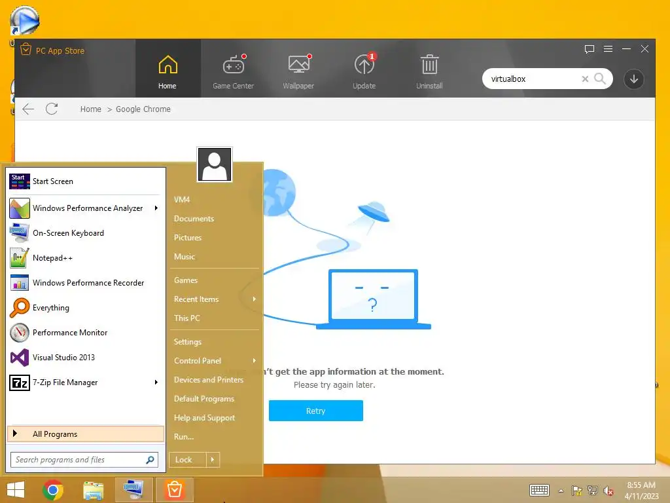Expand Windows Performance Analyzer submenu arrow
This screenshot has width=670, height=503.
(x=156, y=208)
